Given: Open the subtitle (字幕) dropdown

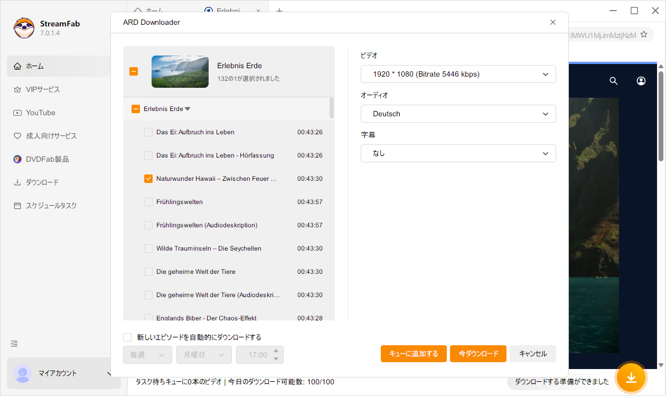Looking at the screenshot, I should coord(457,153).
